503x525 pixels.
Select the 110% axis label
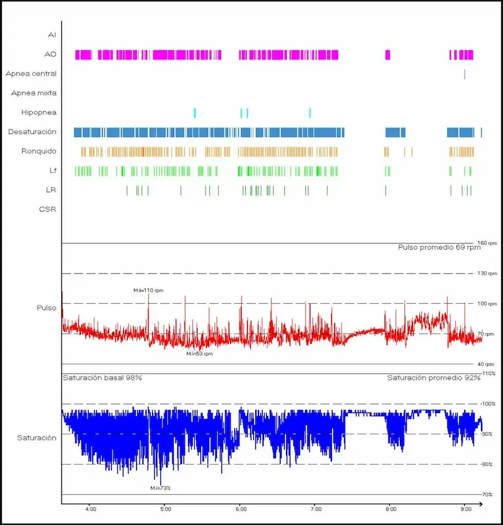pos(489,373)
